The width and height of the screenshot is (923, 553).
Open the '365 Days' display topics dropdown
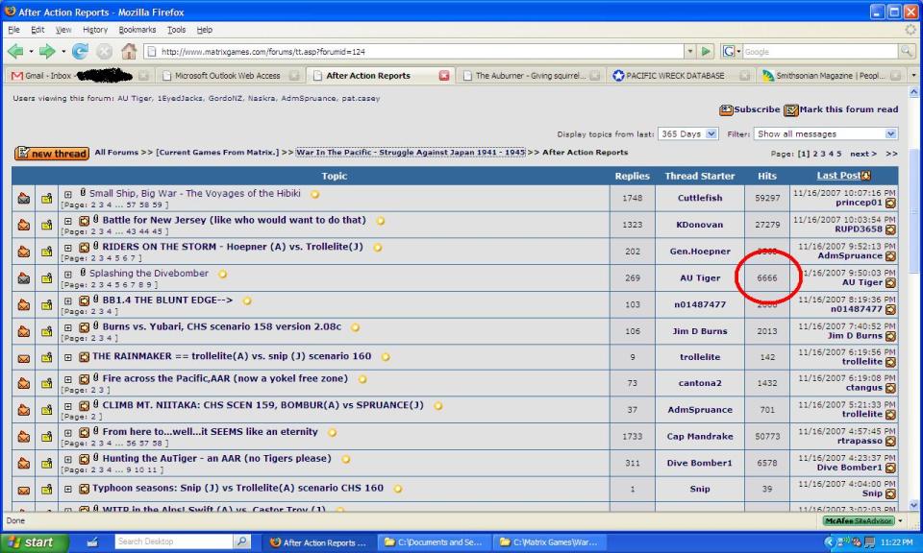tap(711, 134)
